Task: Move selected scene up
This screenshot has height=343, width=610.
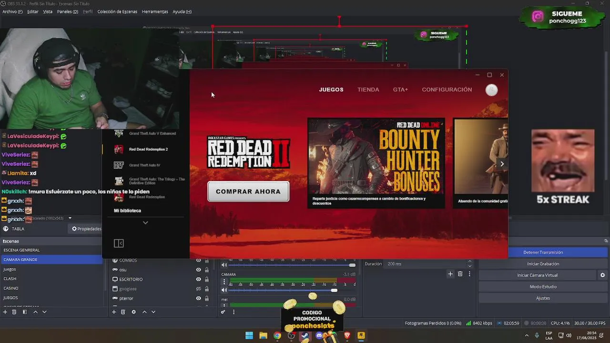Action: pyautogui.click(x=35, y=312)
